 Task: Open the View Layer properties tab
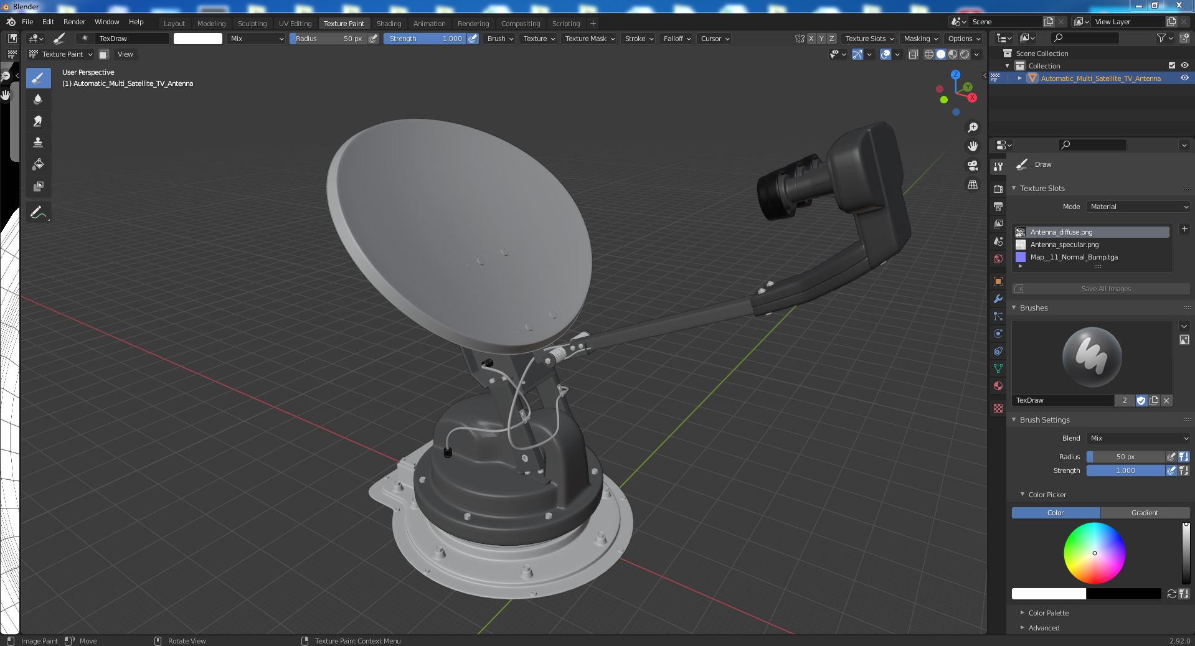998,223
